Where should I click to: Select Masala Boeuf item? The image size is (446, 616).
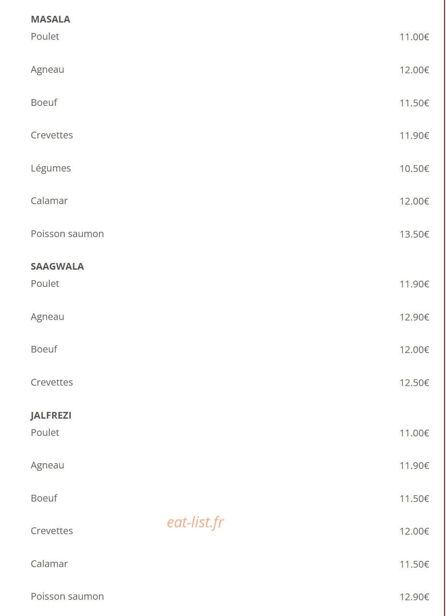coord(44,102)
